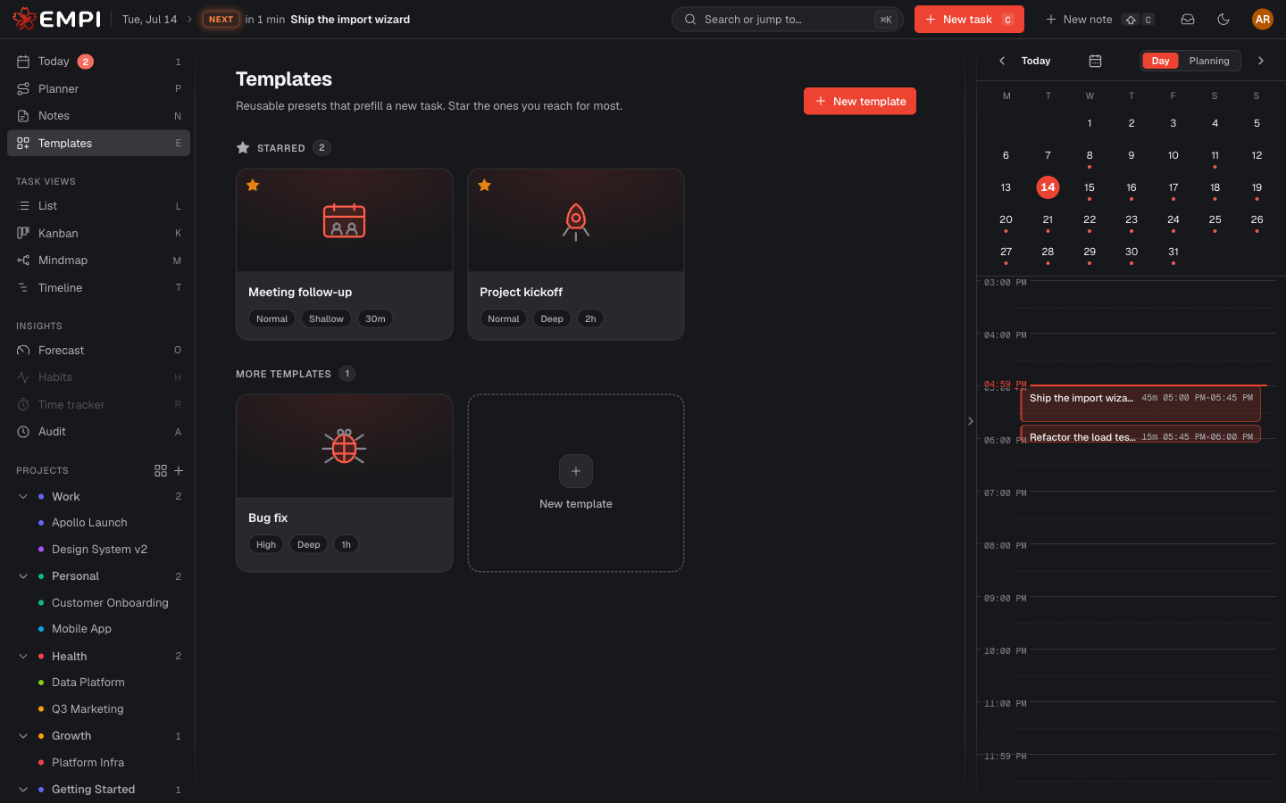Go to previous day arrow
Viewport: 1286px width, 803px height.
(1002, 61)
